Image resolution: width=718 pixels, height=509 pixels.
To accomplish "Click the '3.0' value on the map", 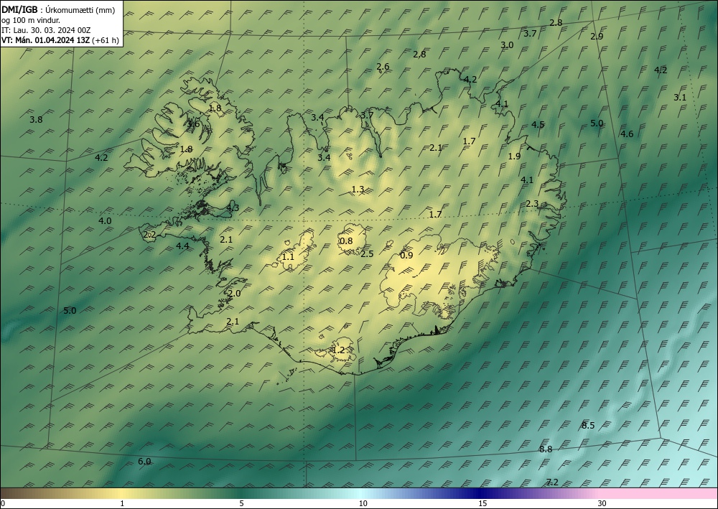I will 507,45.
